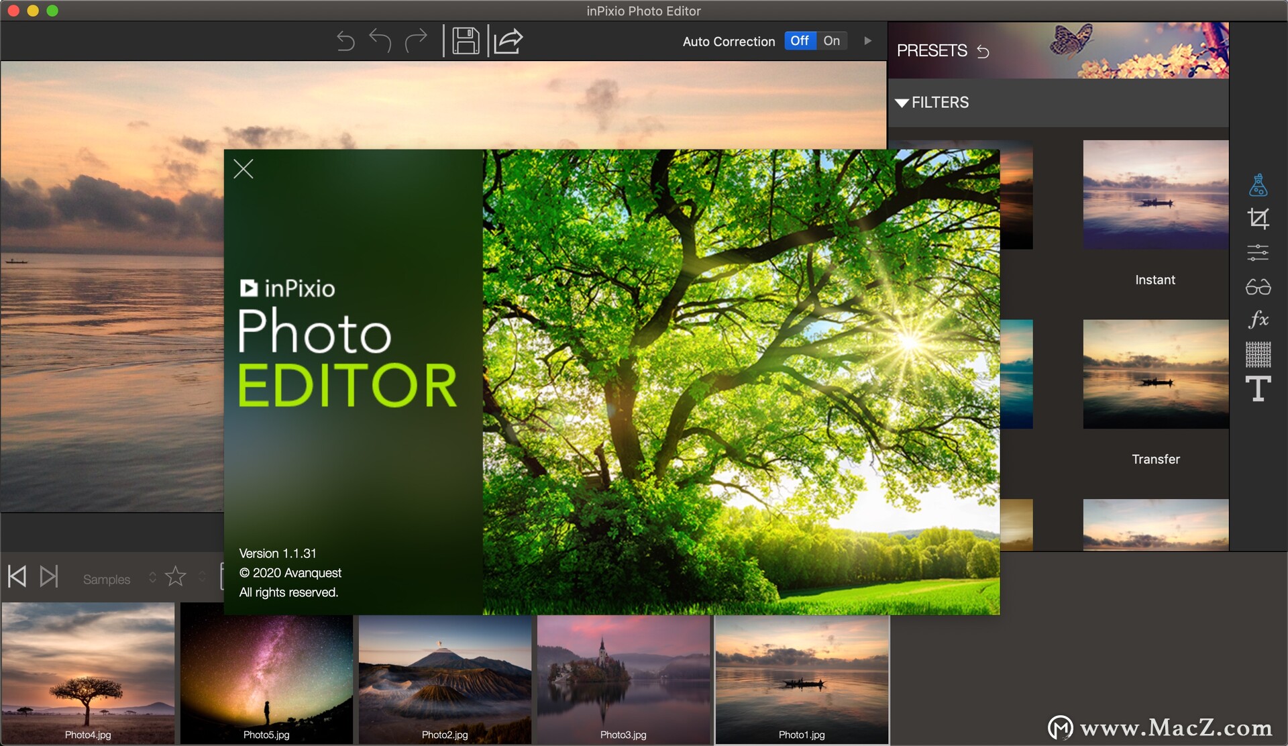Open the fx Effects tool
The height and width of the screenshot is (746, 1288).
coord(1258,319)
